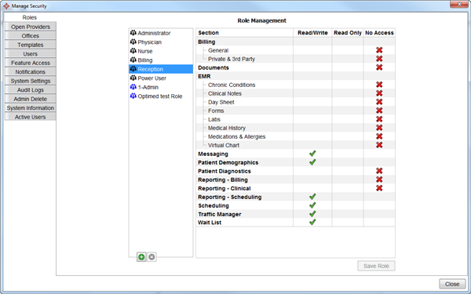Click the Billing role icon
Screen dimensions: 471x294
[x=133, y=60]
